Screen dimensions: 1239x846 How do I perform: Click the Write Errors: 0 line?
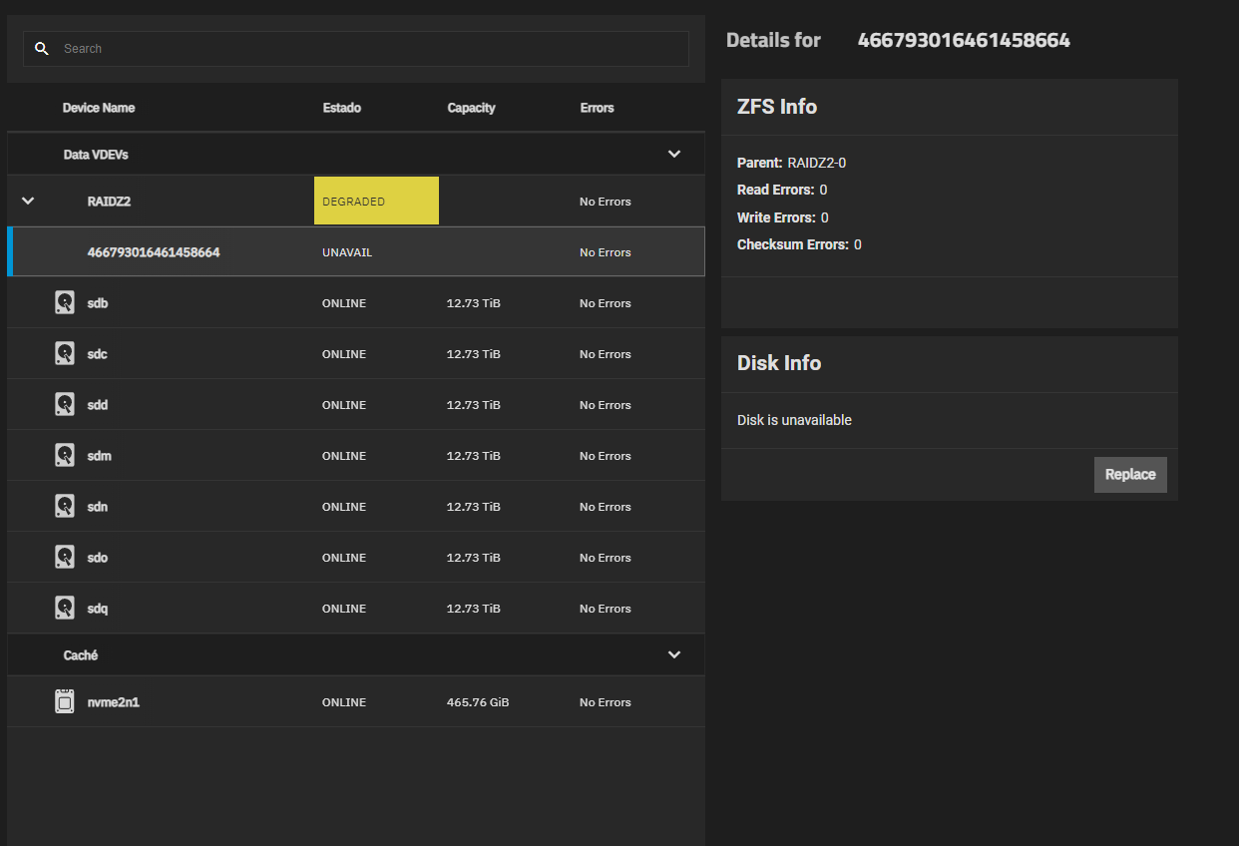(783, 217)
